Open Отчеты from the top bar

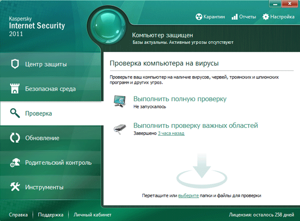[x=244, y=17]
